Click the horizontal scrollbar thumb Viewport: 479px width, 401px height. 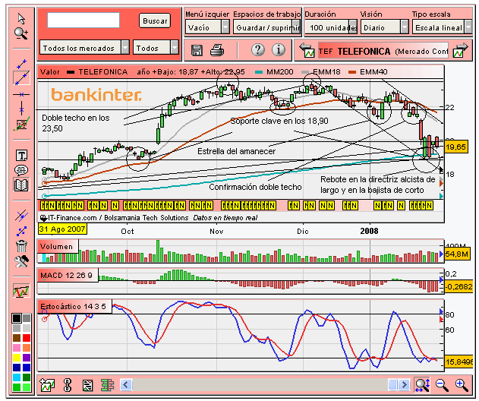point(392,384)
